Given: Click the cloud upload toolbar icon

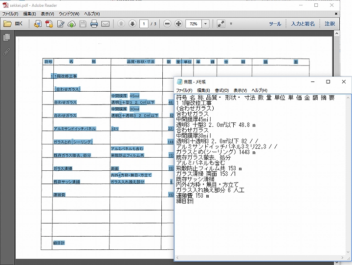Looking at the screenshot, I should coord(71,24).
